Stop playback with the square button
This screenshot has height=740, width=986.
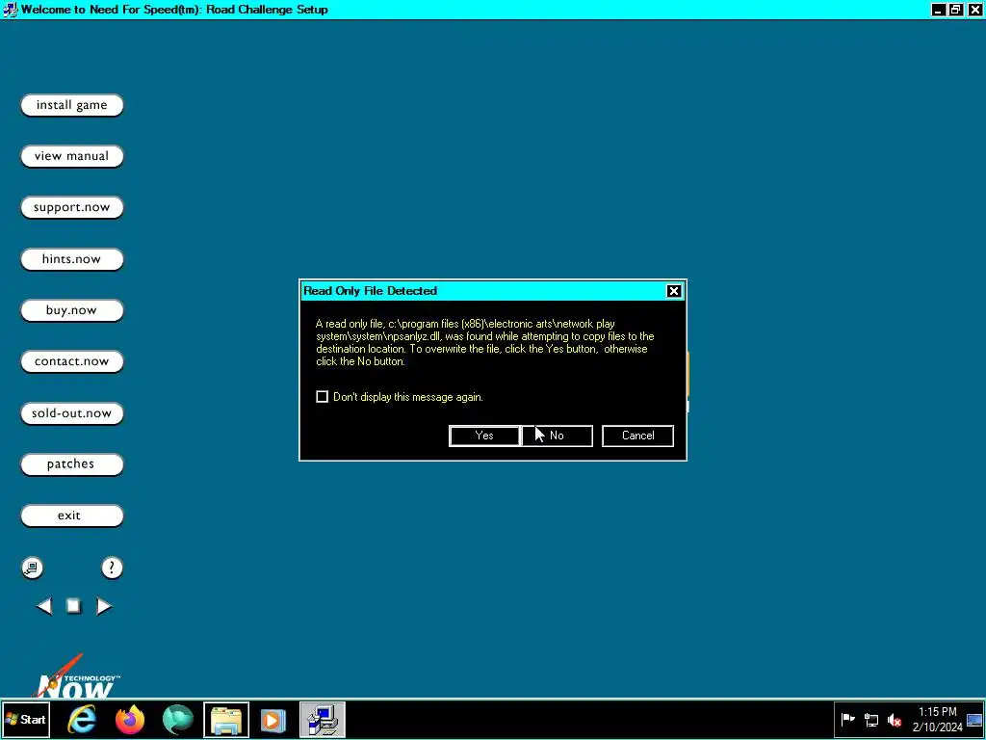pos(73,605)
